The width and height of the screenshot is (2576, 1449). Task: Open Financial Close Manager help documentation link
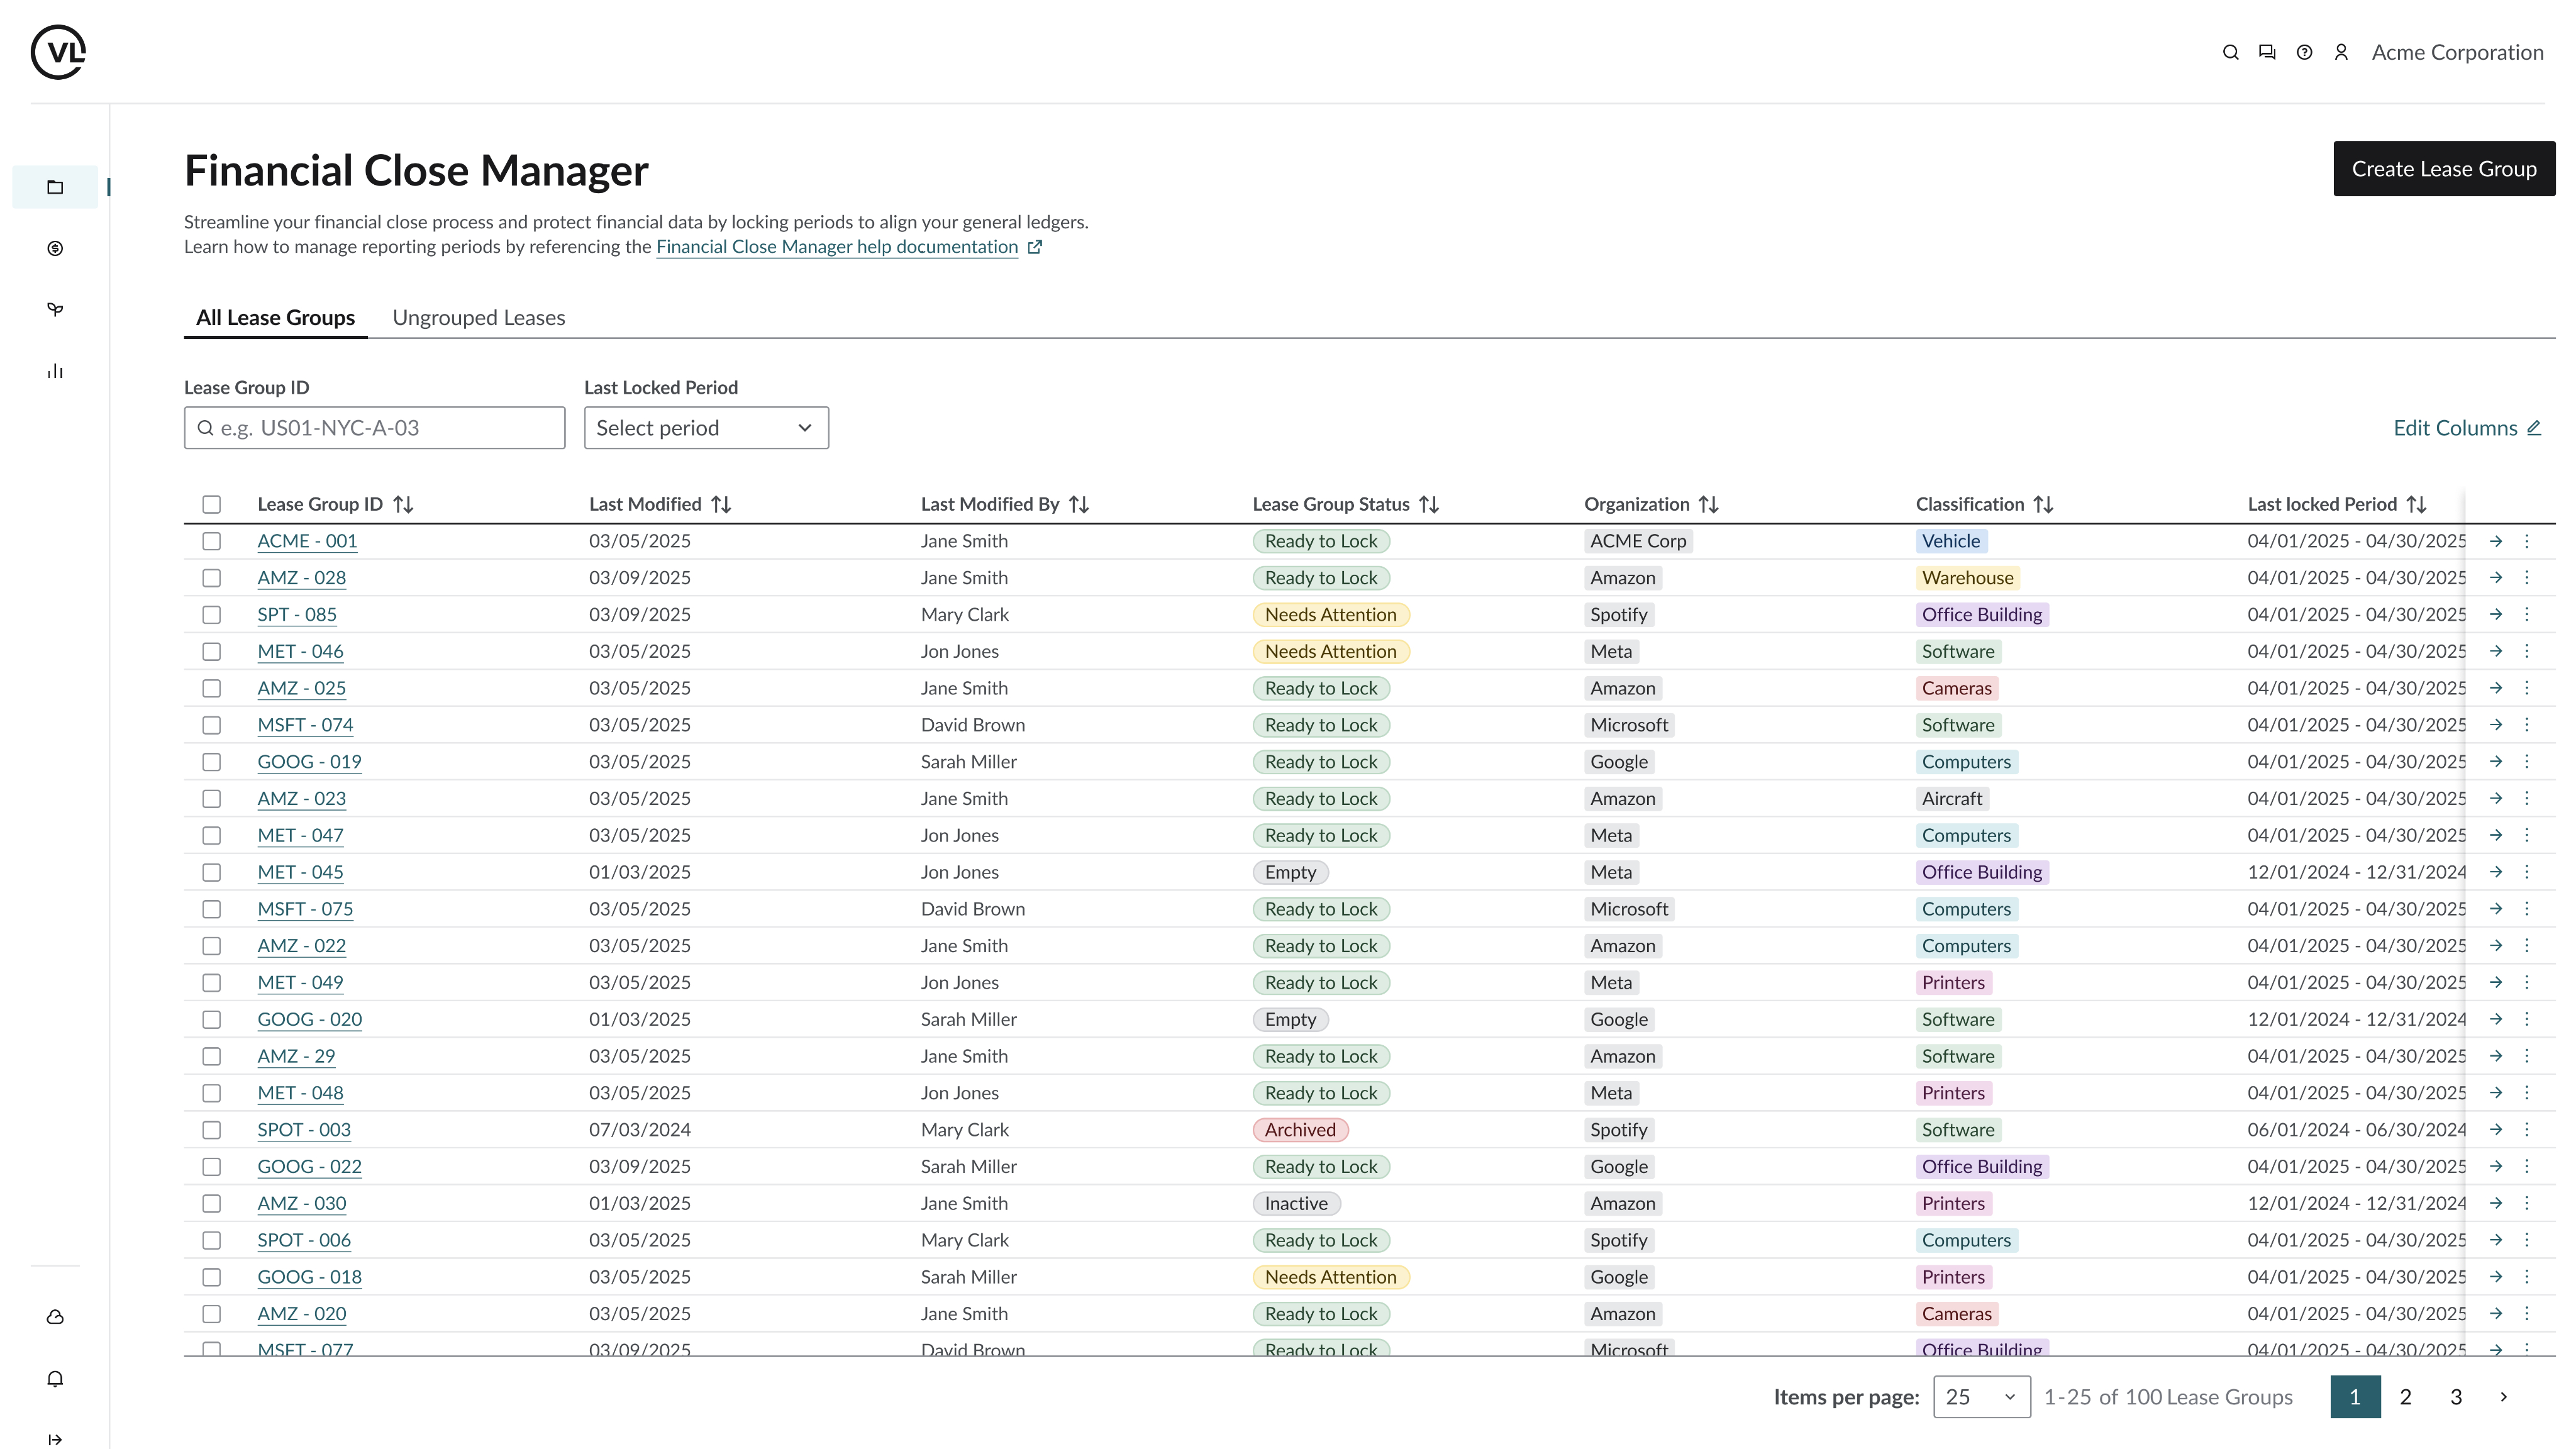(837, 247)
